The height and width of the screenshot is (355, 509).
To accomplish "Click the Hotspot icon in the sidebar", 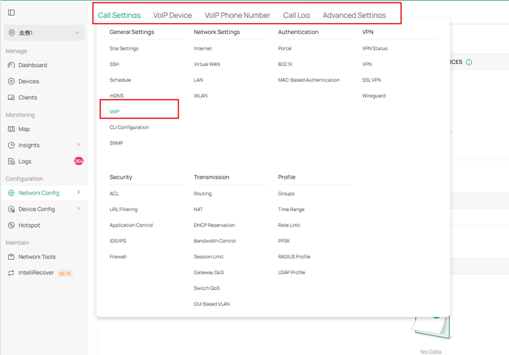I will point(12,225).
